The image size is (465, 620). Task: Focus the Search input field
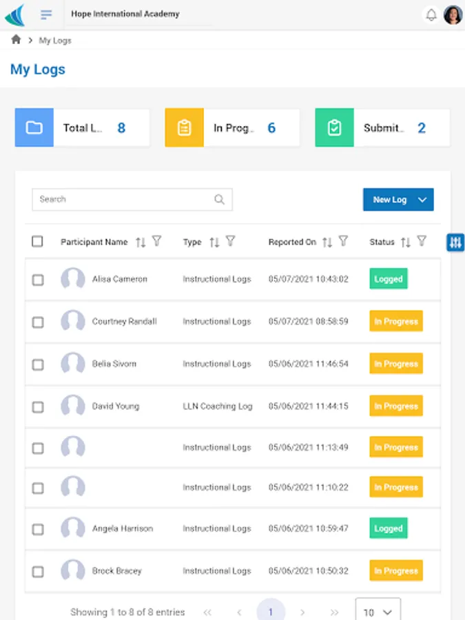point(132,199)
